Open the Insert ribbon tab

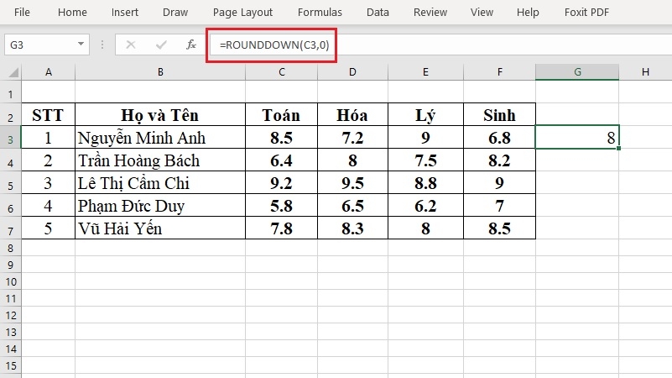coord(125,12)
